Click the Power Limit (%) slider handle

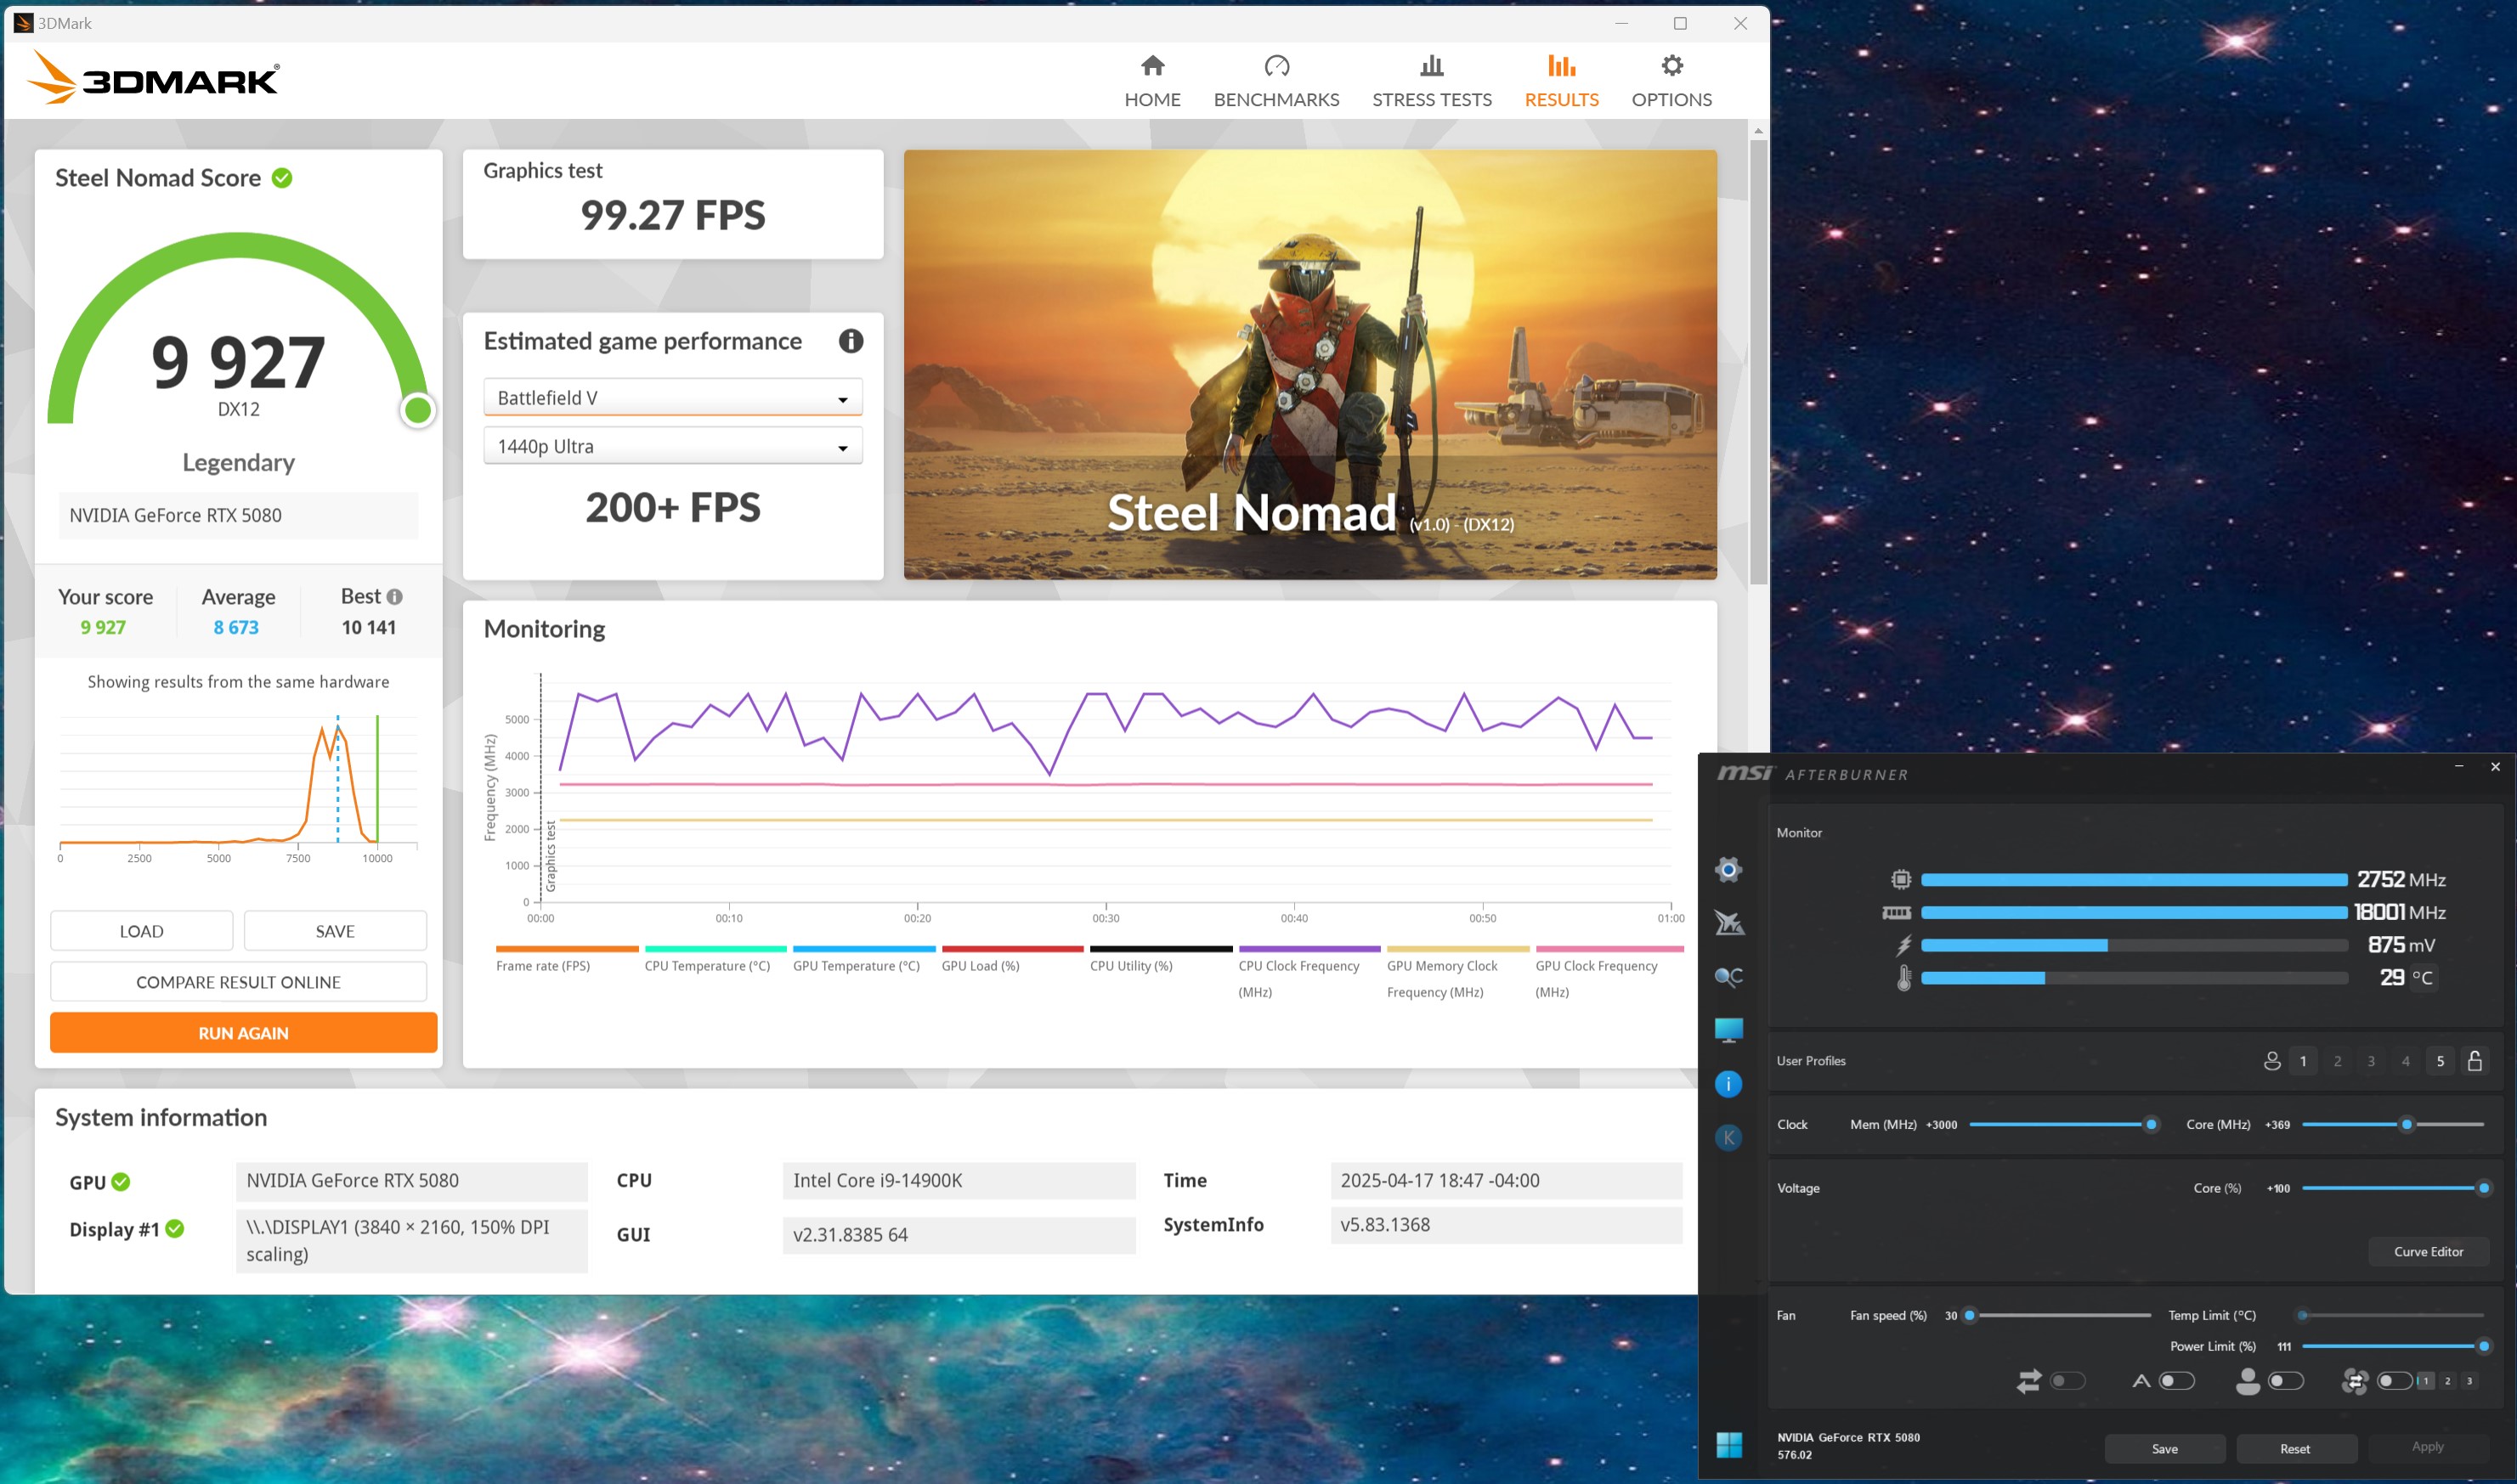coord(2483,1347)
